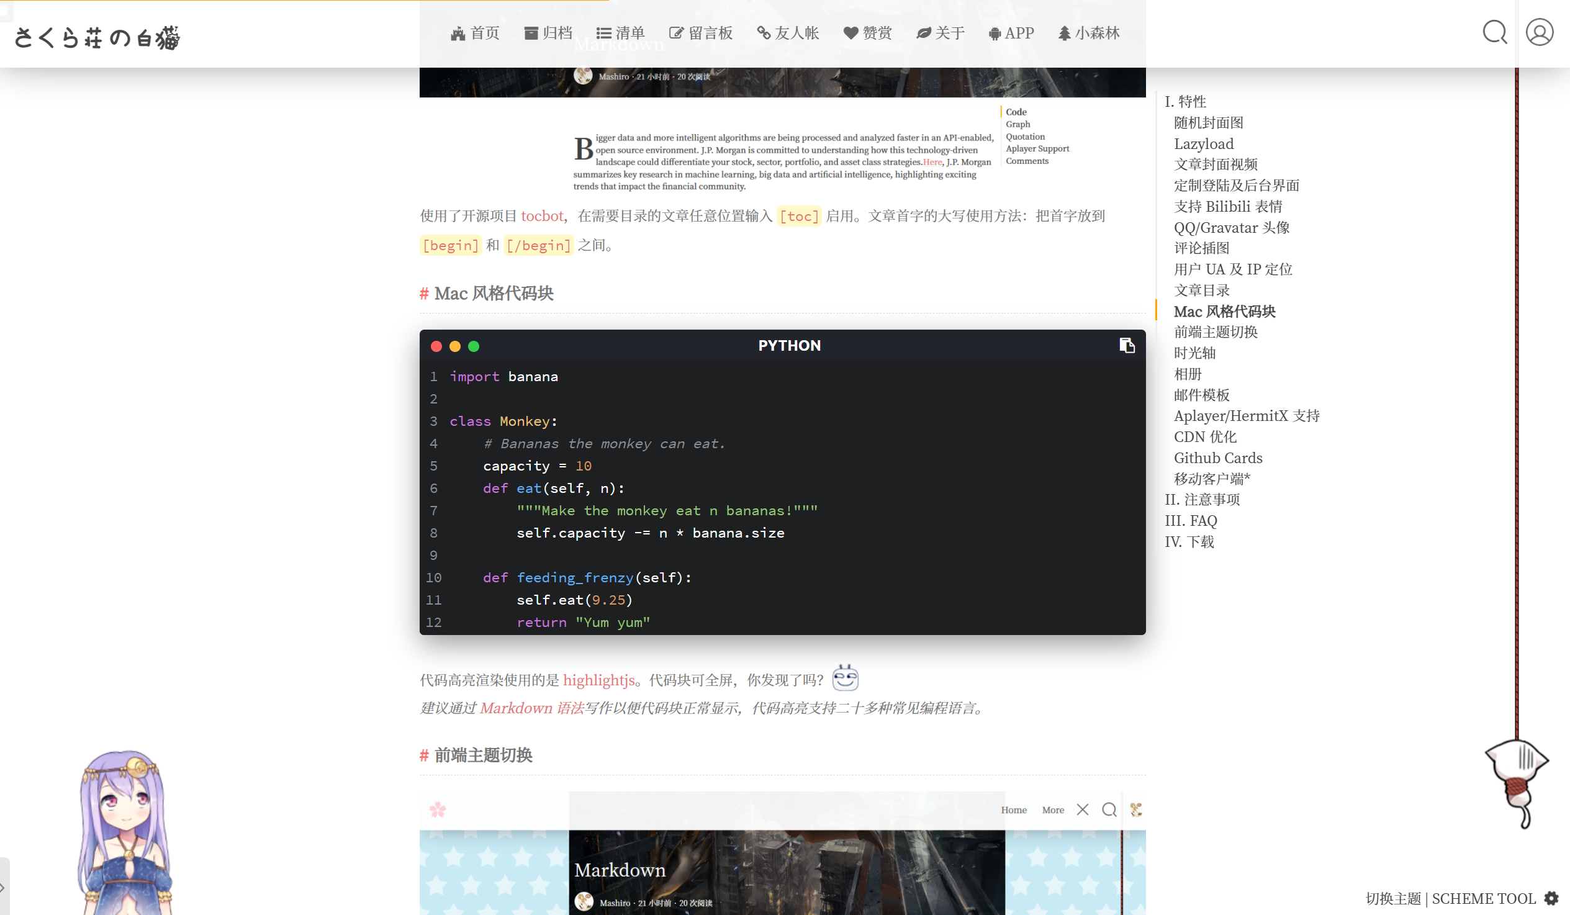The width and height of the screenshot is (1570, 915).
Task: Open the Markdown 语法 link
Action: click(531, 708)
